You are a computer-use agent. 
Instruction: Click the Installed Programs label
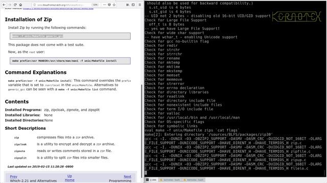(x=23, y=110)
